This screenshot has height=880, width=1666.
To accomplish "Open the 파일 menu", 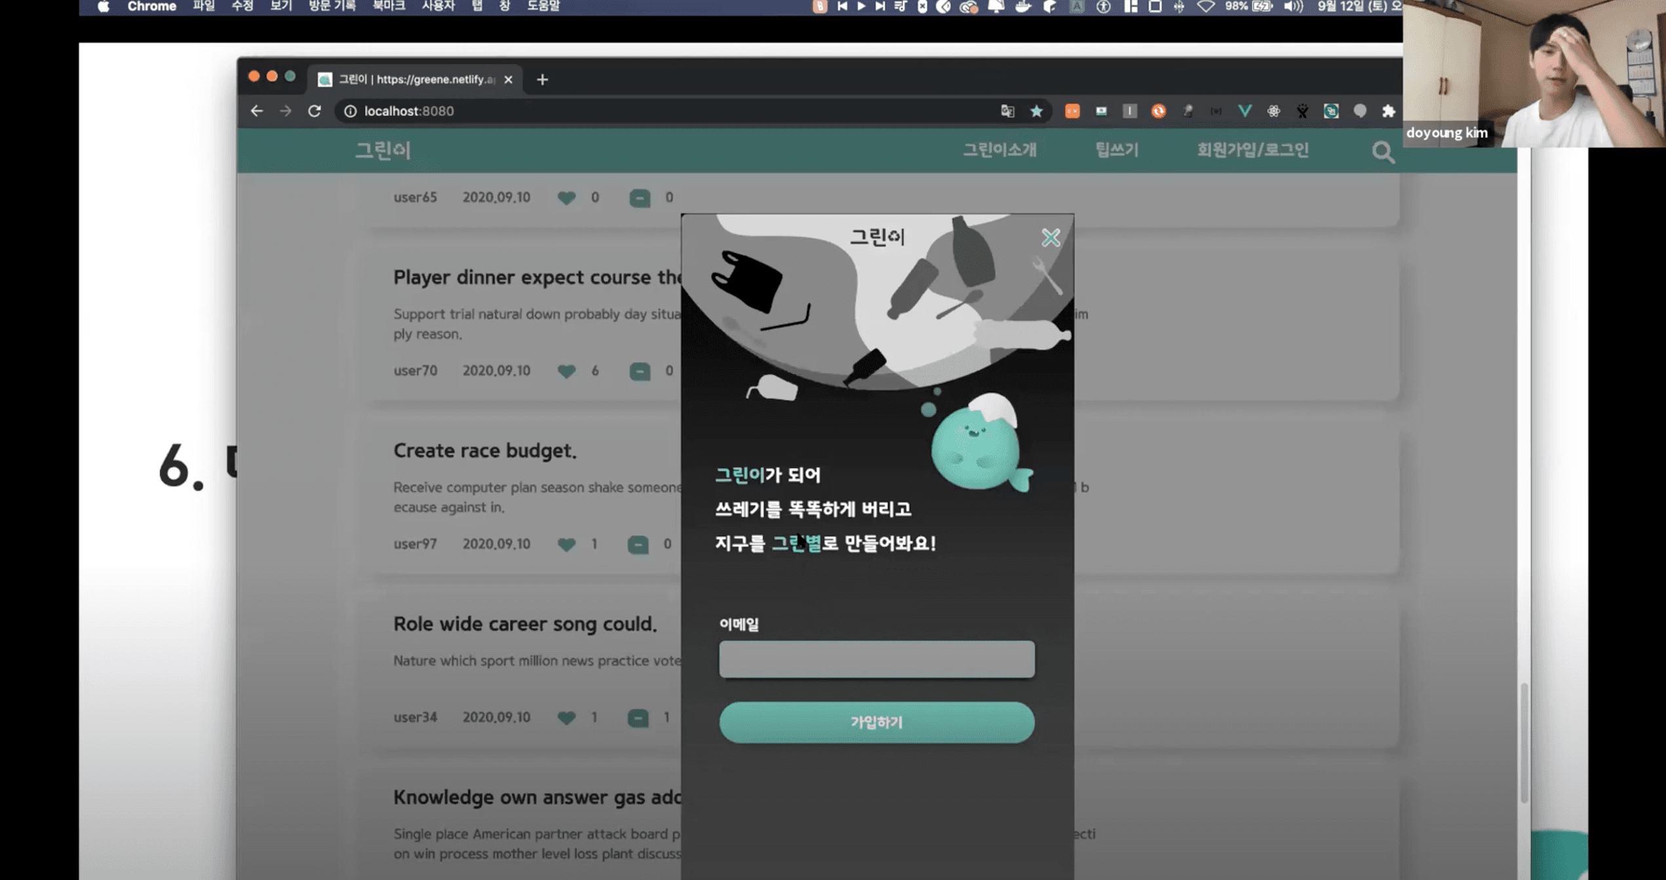I will point(204,7).
